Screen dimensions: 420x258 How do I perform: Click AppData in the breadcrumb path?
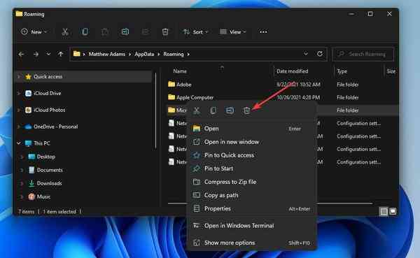tap(144, 54)
